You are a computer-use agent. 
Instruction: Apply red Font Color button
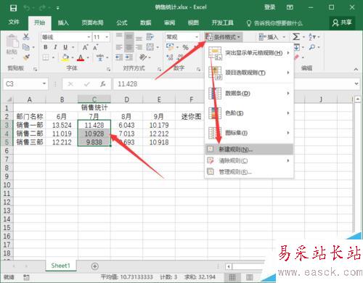(81, 57)
